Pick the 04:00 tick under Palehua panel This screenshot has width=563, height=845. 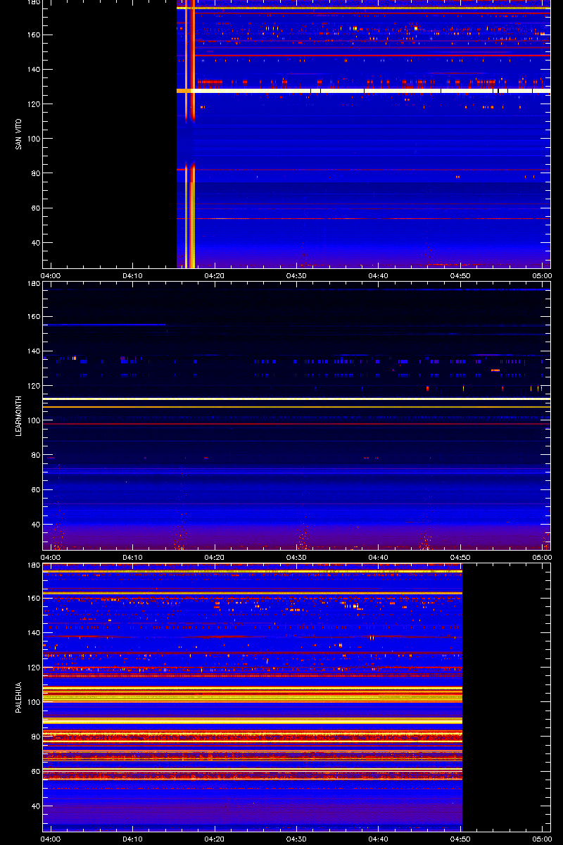pyautogui.click(x=51, y=839)
